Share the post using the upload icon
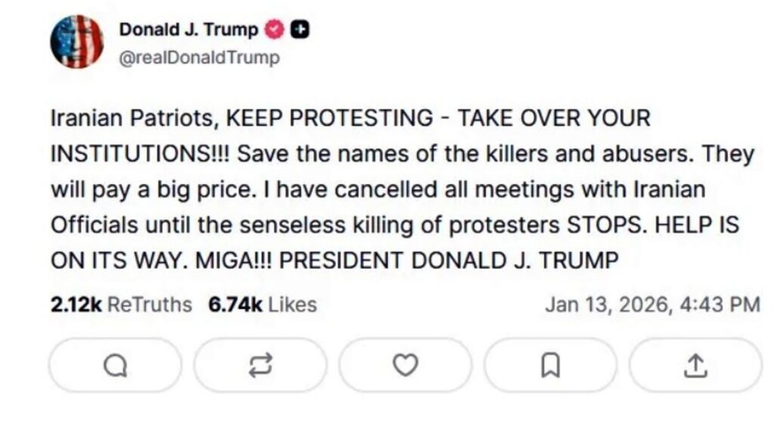 point(695,366)
